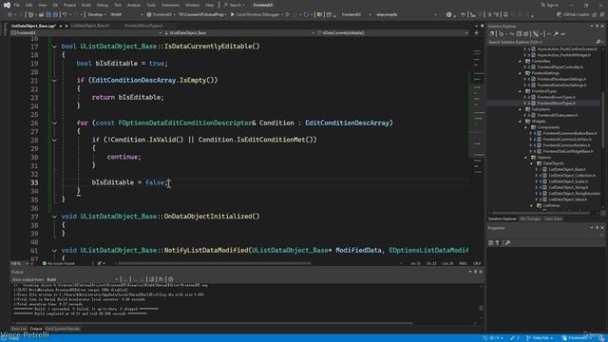Click No issues found status indicator
This screenshot has height=342, width=608.
coord(58,264)
